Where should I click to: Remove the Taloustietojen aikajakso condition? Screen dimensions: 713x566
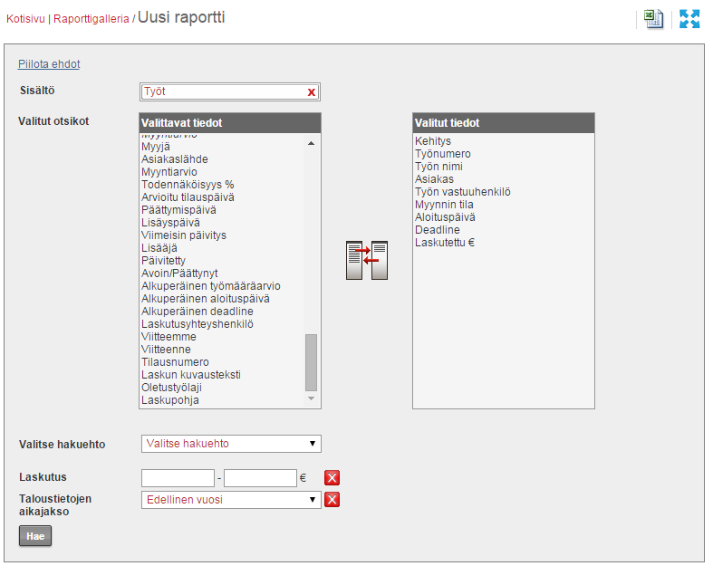click(332, 500)
